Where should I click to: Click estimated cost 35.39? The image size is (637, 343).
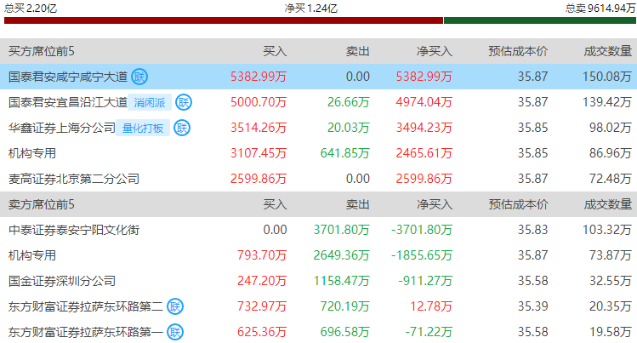[532, 306]
